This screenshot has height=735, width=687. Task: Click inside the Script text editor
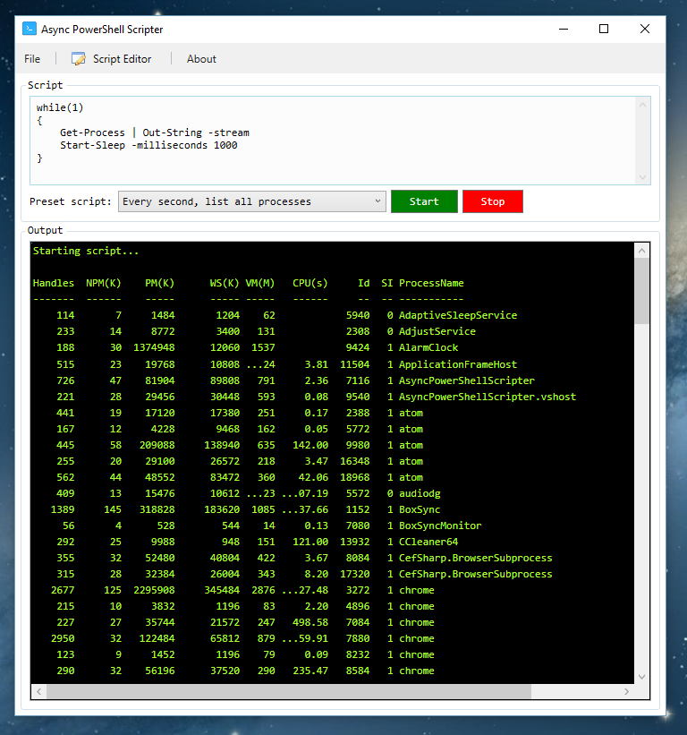(x=333, y=141)
